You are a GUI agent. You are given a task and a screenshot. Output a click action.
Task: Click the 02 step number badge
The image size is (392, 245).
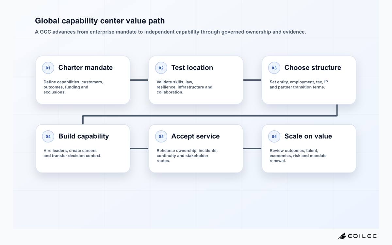(161, 68)
